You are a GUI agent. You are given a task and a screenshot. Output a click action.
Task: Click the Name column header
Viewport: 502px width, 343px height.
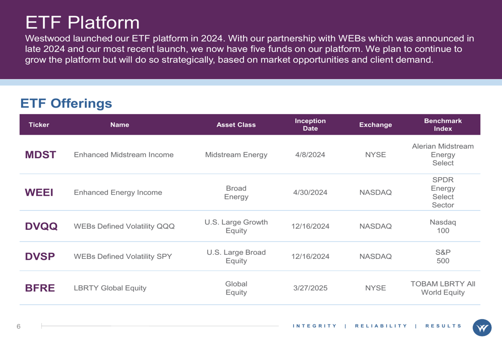pos(120,125)
